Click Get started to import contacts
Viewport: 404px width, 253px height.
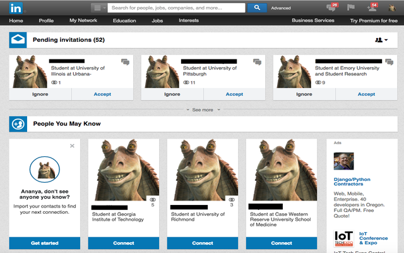(45, 243)
